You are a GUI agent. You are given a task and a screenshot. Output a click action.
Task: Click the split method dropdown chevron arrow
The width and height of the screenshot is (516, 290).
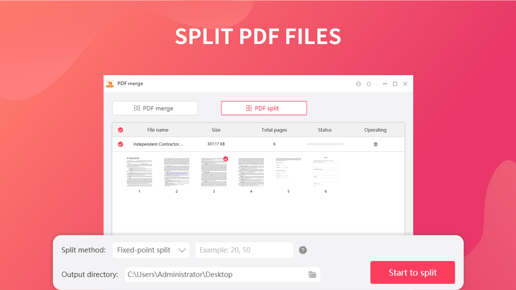coord(182,250)
